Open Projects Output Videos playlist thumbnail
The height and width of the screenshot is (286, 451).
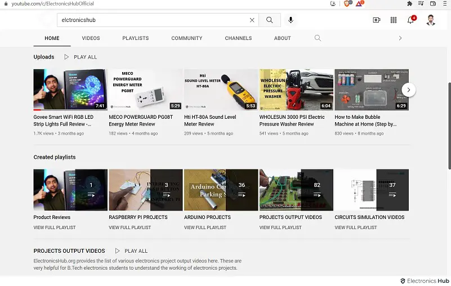tap(296, 190)
